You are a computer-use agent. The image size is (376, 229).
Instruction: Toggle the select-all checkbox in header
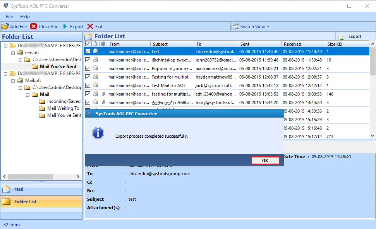(x=88, y=44)
